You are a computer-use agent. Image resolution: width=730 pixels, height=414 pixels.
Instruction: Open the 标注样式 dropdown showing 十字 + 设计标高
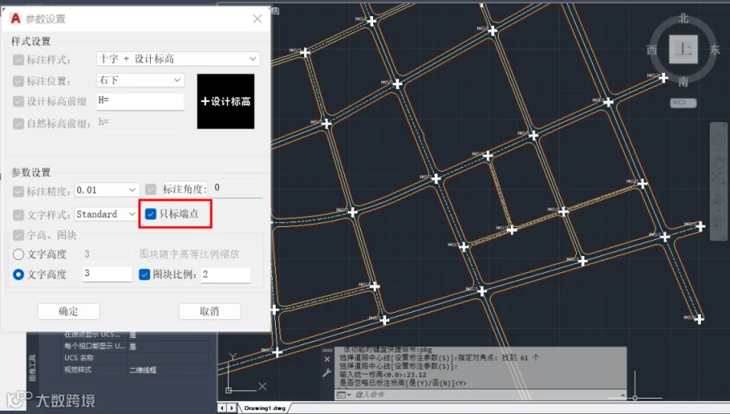(x=178, y=58)
